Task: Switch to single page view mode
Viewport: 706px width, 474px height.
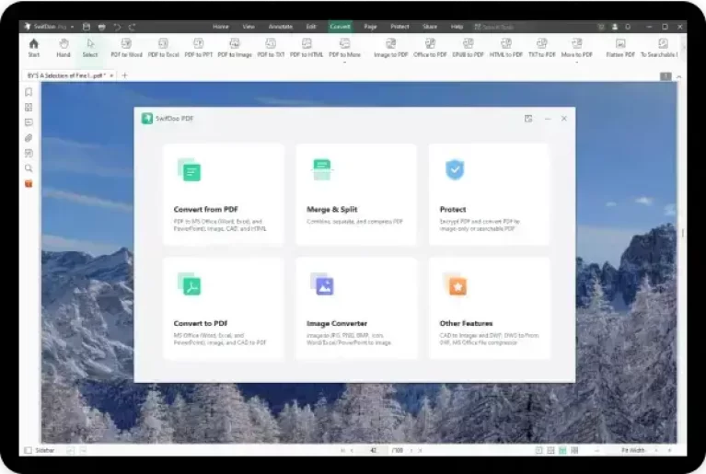Action: 538,450
